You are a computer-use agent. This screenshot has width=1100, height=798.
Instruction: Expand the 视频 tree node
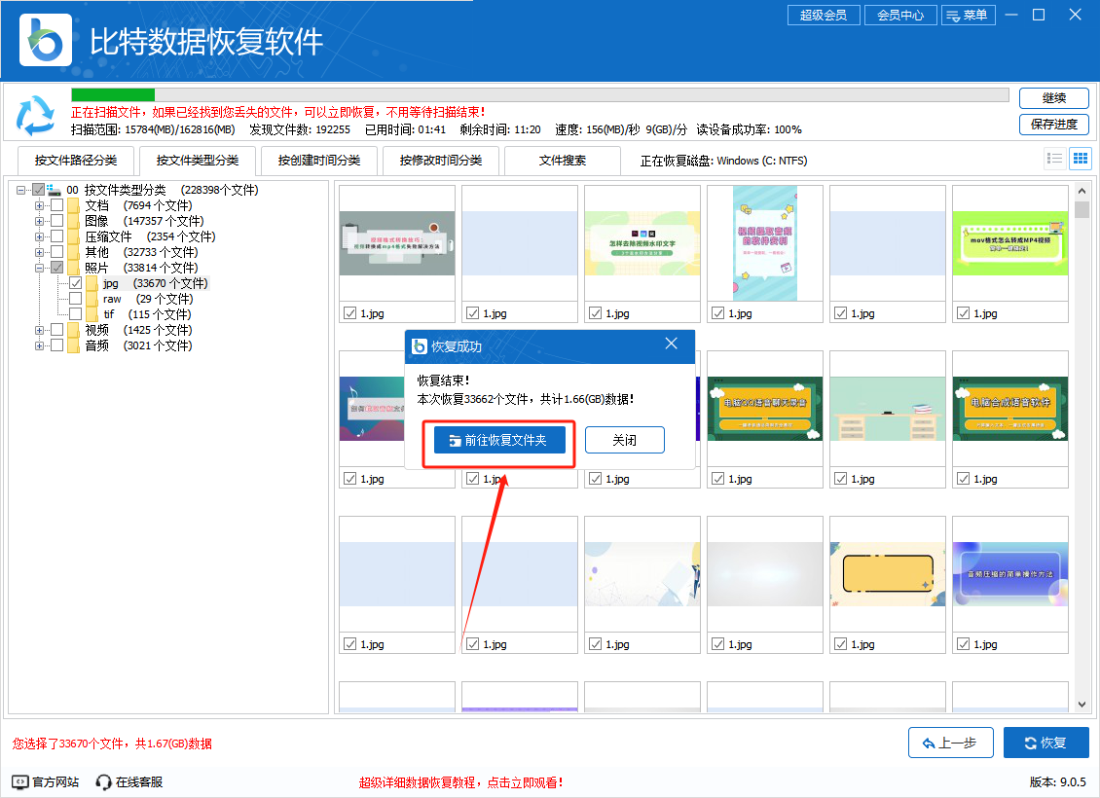click(40, 330)
